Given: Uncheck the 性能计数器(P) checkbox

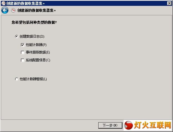Looking at the screenshot, I should [22, 45].
